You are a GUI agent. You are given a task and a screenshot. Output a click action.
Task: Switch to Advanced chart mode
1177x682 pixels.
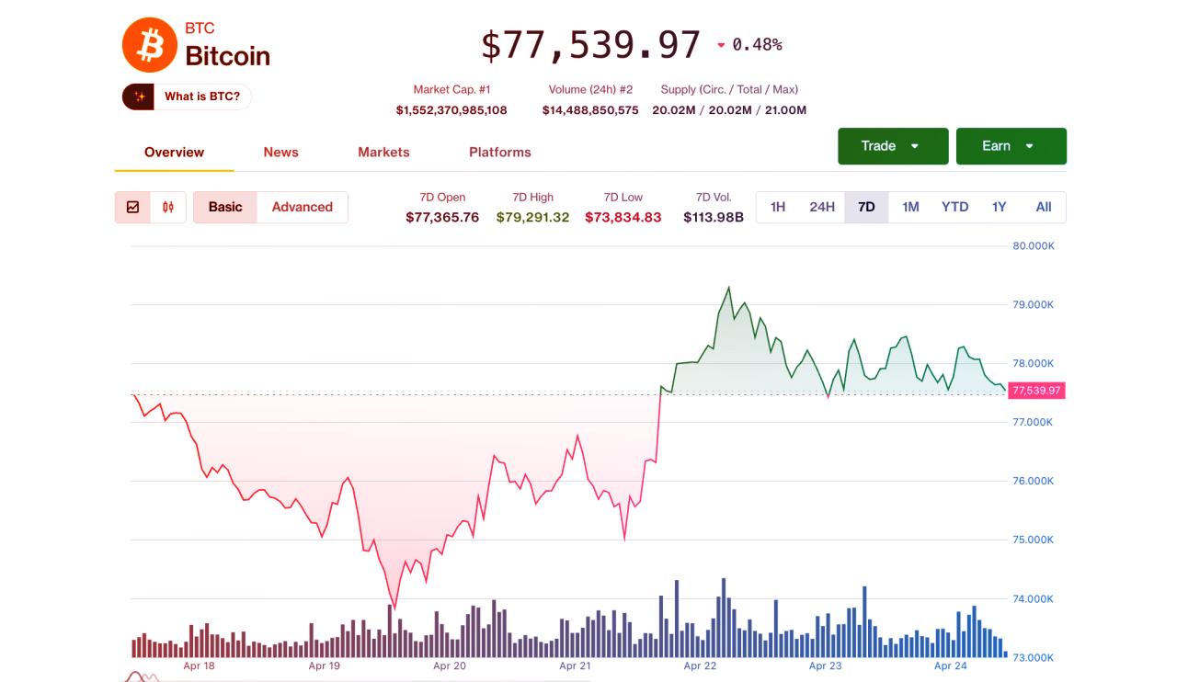[302, 207]
